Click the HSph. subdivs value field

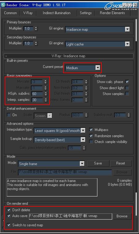(37, 94)
